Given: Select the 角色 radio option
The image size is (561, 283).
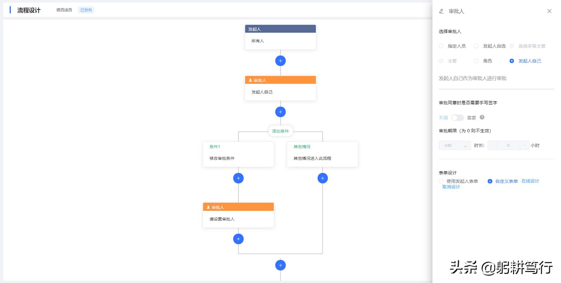Looking at the screenshot, I should [484, 61].
